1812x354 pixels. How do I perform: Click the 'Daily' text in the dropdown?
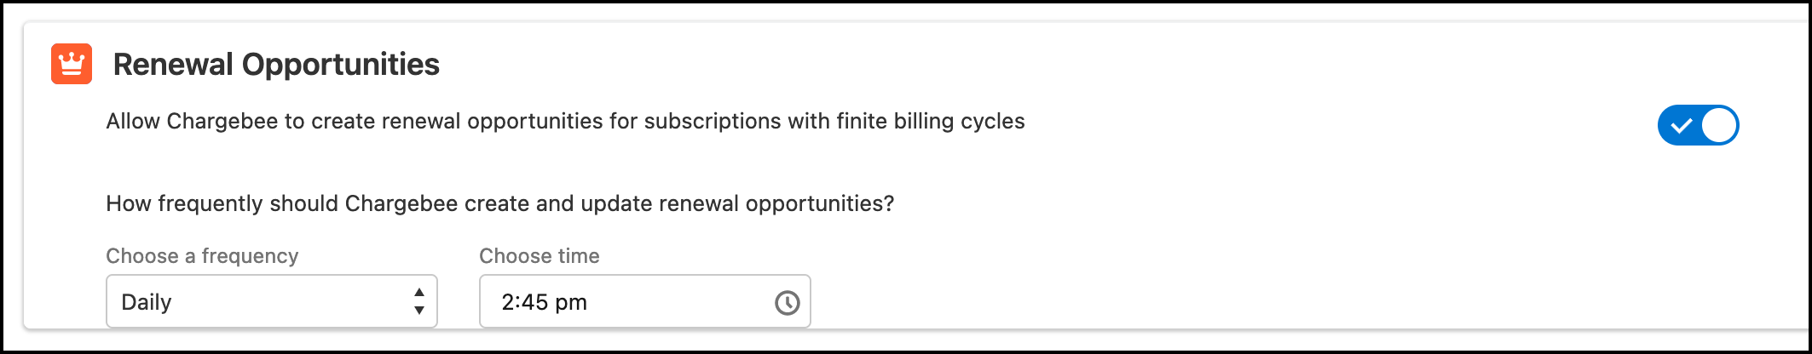147,302
